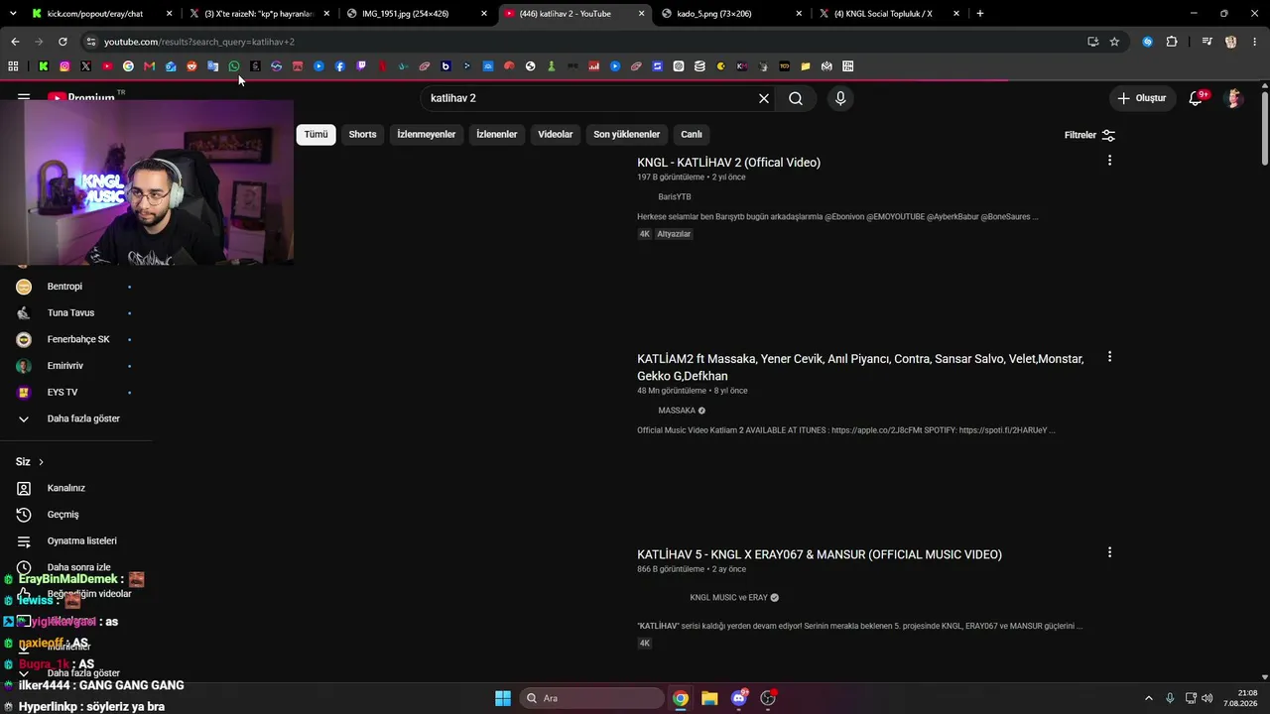1270x714 pixels.
Task: Open the Kick bookmark in the bookmarks bar
Action: tap(44, 66)
